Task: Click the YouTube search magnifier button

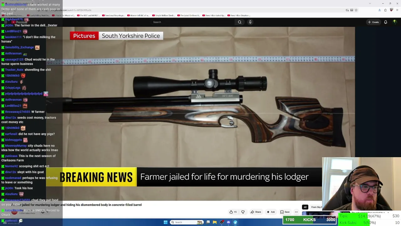Action: [240, 22]
